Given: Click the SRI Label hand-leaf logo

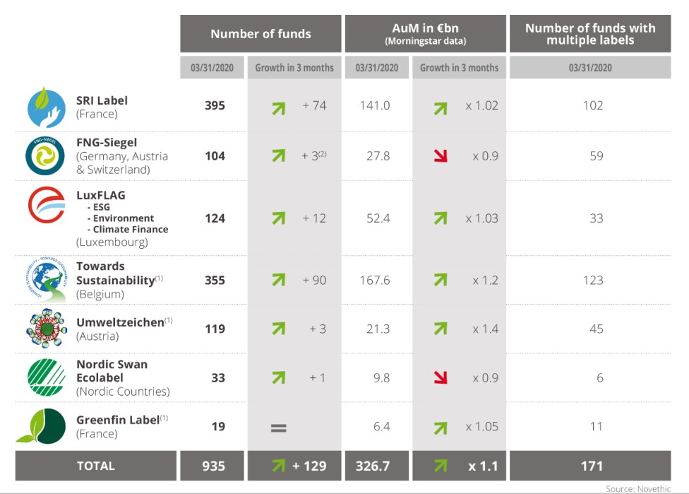Looking at the screenshot, I should coord(47,107).
